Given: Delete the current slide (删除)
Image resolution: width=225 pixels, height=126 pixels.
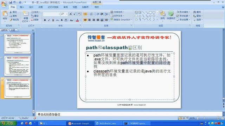Looking at the screenshot, I should [35, 20].
